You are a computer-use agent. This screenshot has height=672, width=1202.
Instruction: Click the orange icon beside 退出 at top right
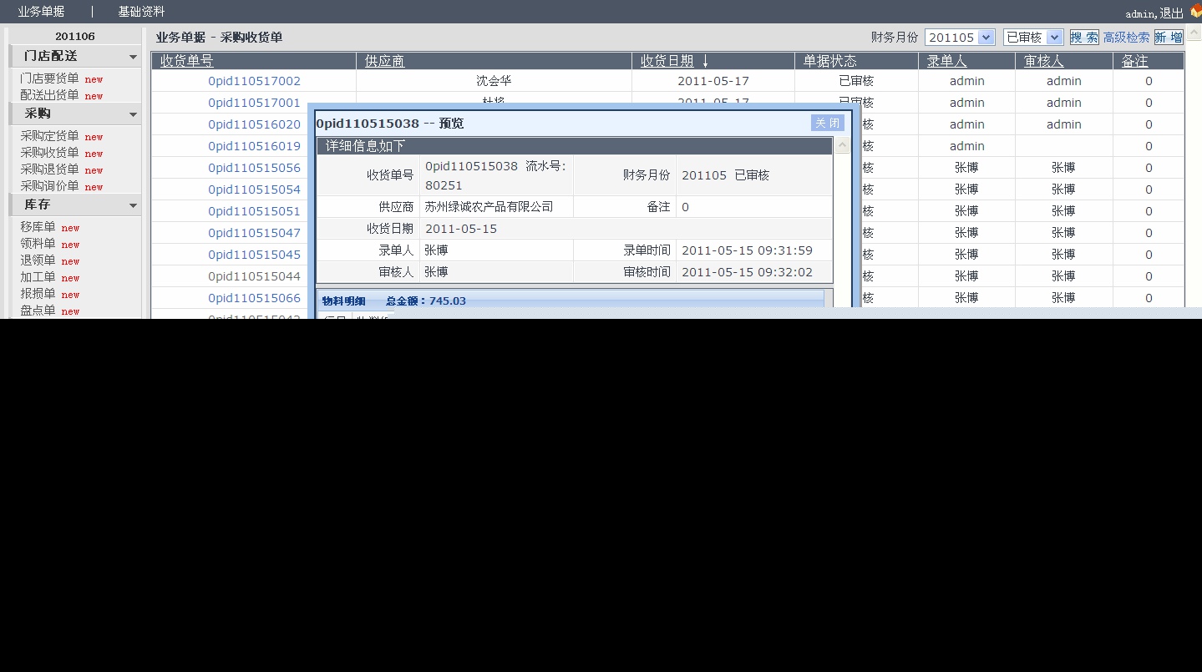coord(1194,11)
